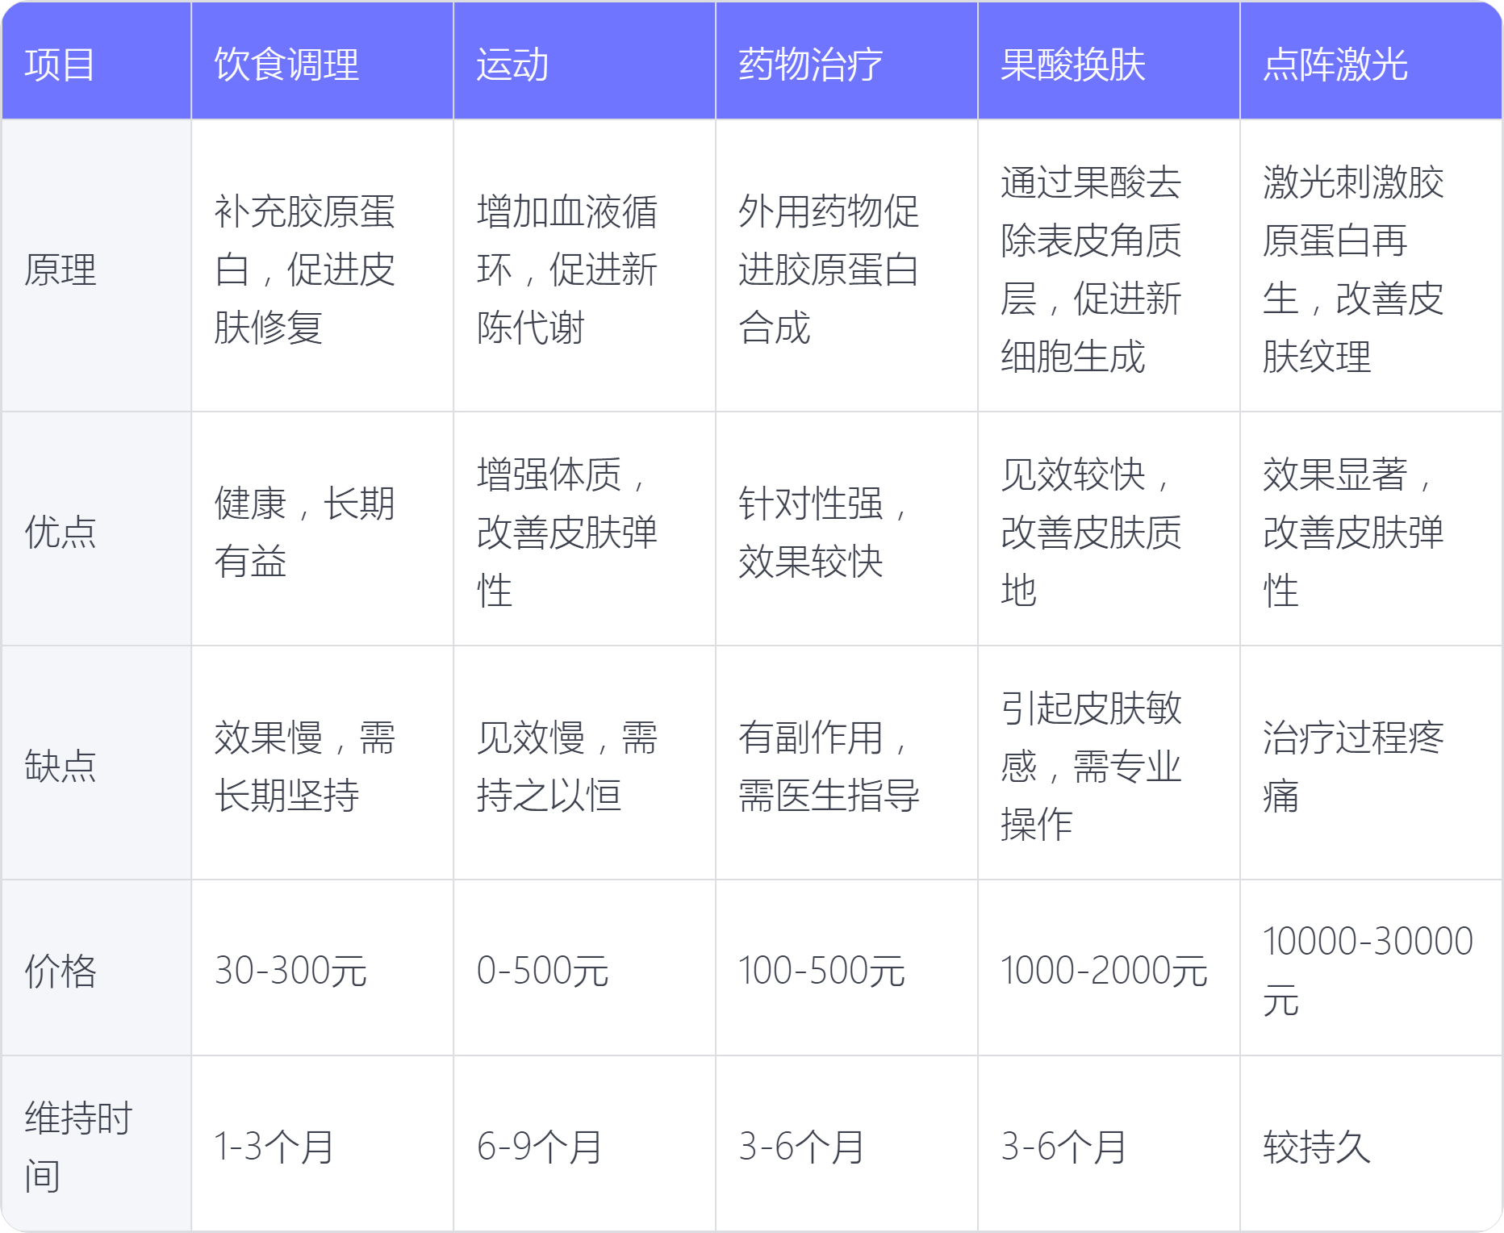Click the 维持时间 row label
The image size is (1504, 1233).
pos(78,1147)
